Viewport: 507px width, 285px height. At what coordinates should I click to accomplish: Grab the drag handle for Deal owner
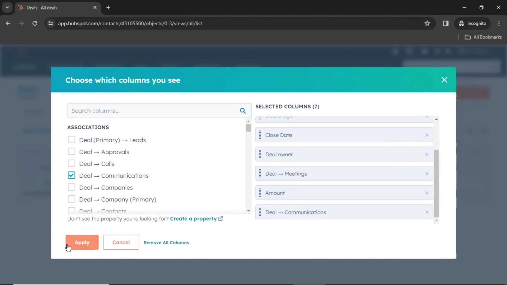260,154
